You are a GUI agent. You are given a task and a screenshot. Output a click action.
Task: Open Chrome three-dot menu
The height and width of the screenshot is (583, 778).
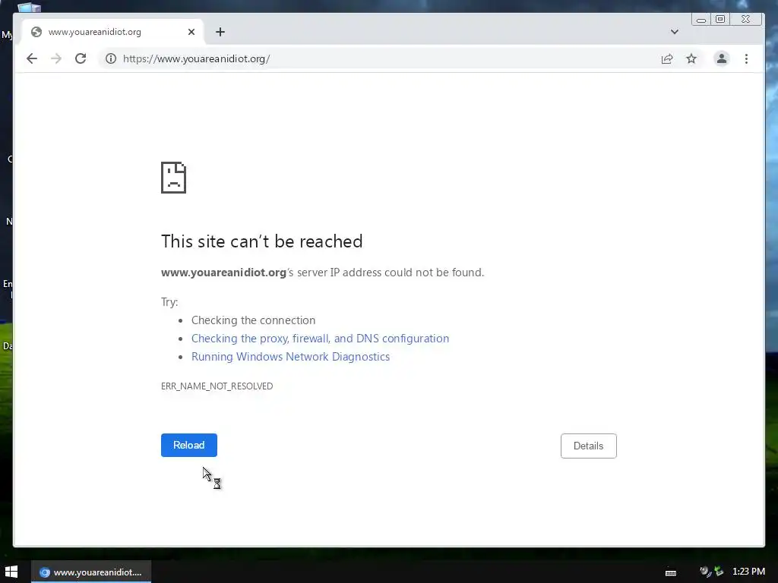coord(746,58)
